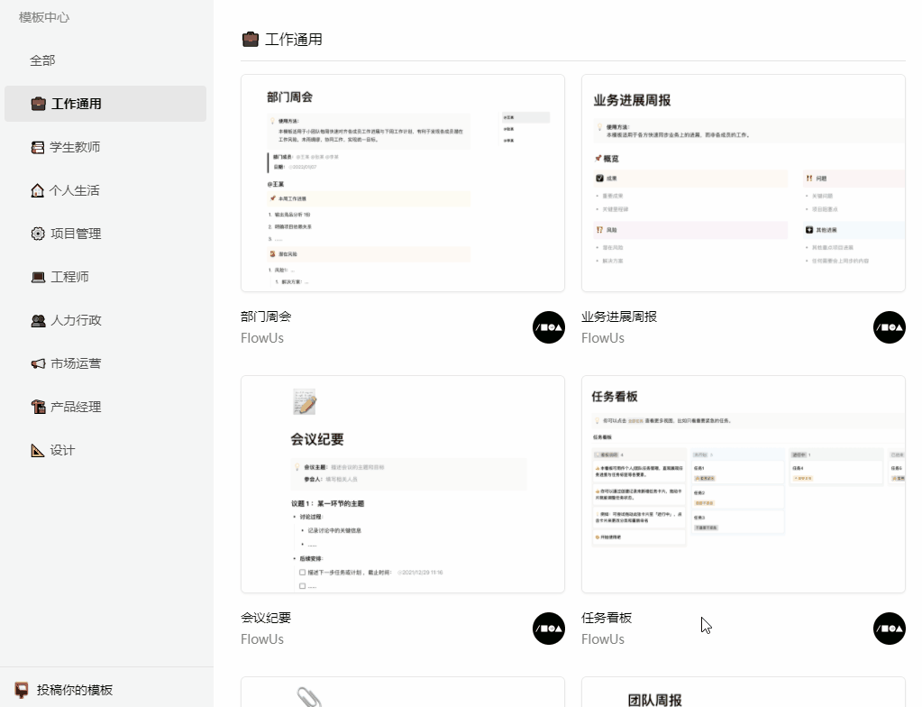
Task: Open the 个人生活 category
Action: [x=105, y=190]
